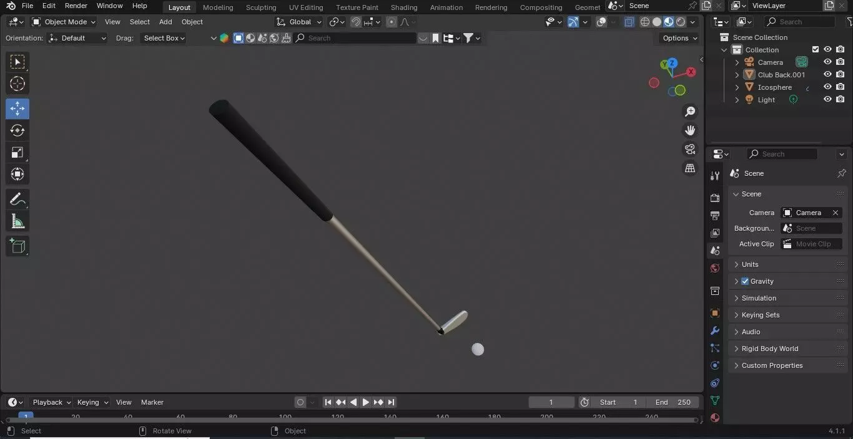
Task: Toggle X-ray display mode
Action: 629,22
